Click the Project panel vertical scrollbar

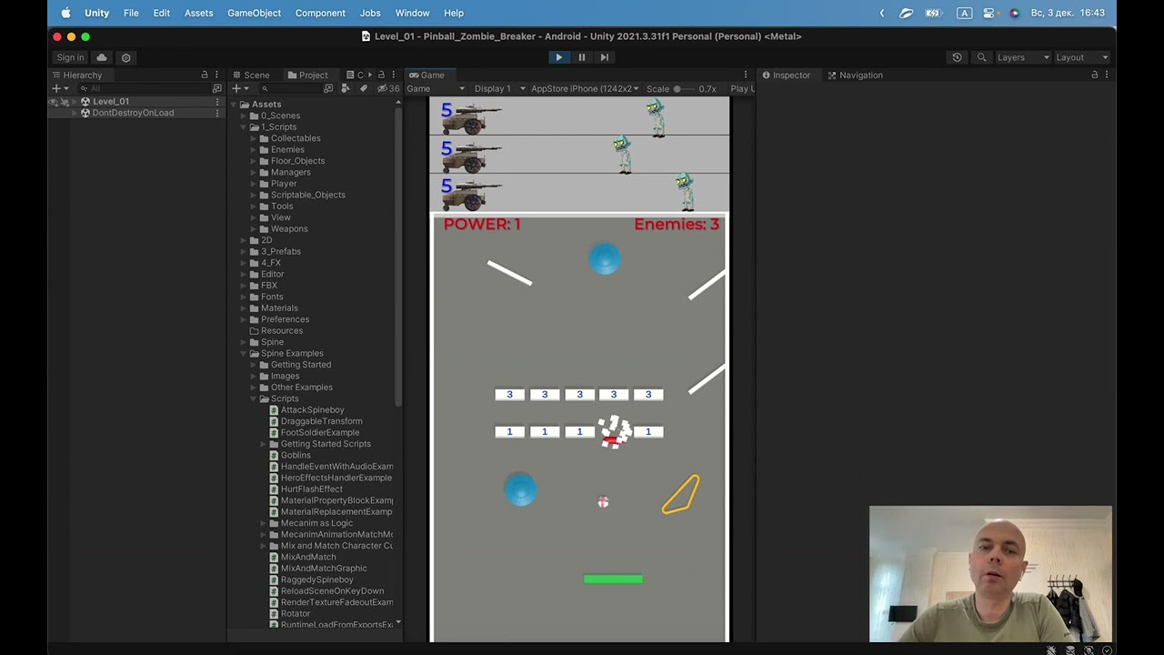pos(397,255)
